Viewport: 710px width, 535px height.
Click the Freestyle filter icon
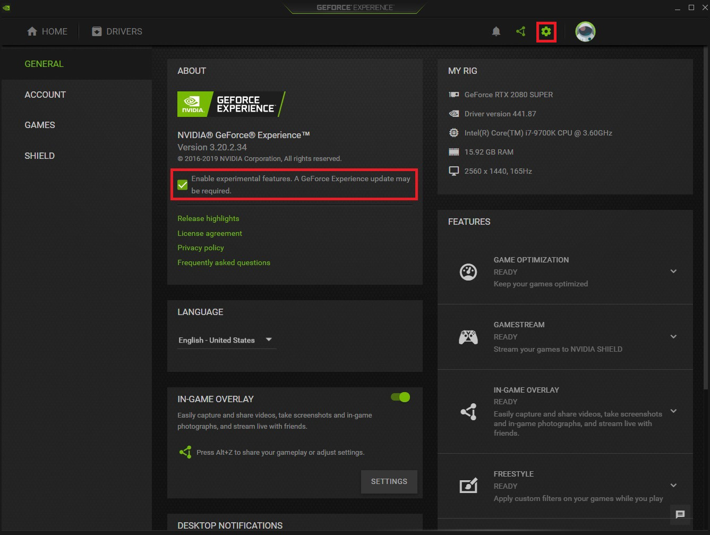(468, 485)
